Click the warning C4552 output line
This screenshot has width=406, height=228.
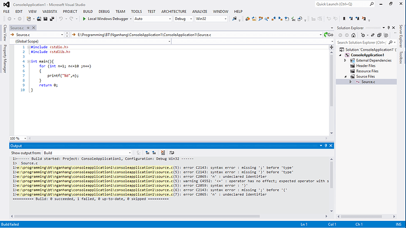pos(171,181)
